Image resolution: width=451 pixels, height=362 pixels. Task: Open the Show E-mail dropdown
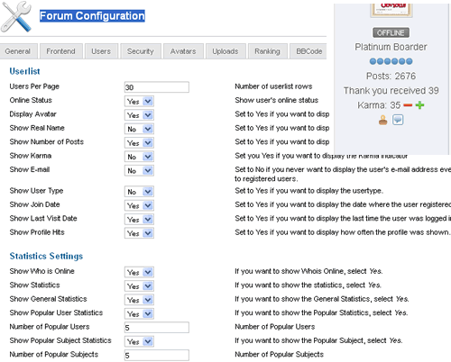coord(139,170)
